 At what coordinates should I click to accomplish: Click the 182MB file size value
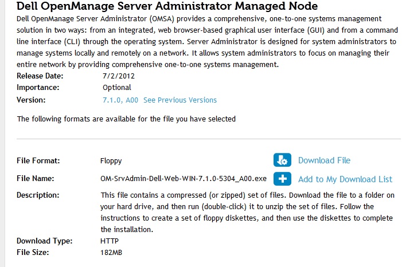[x=111, y=252]
